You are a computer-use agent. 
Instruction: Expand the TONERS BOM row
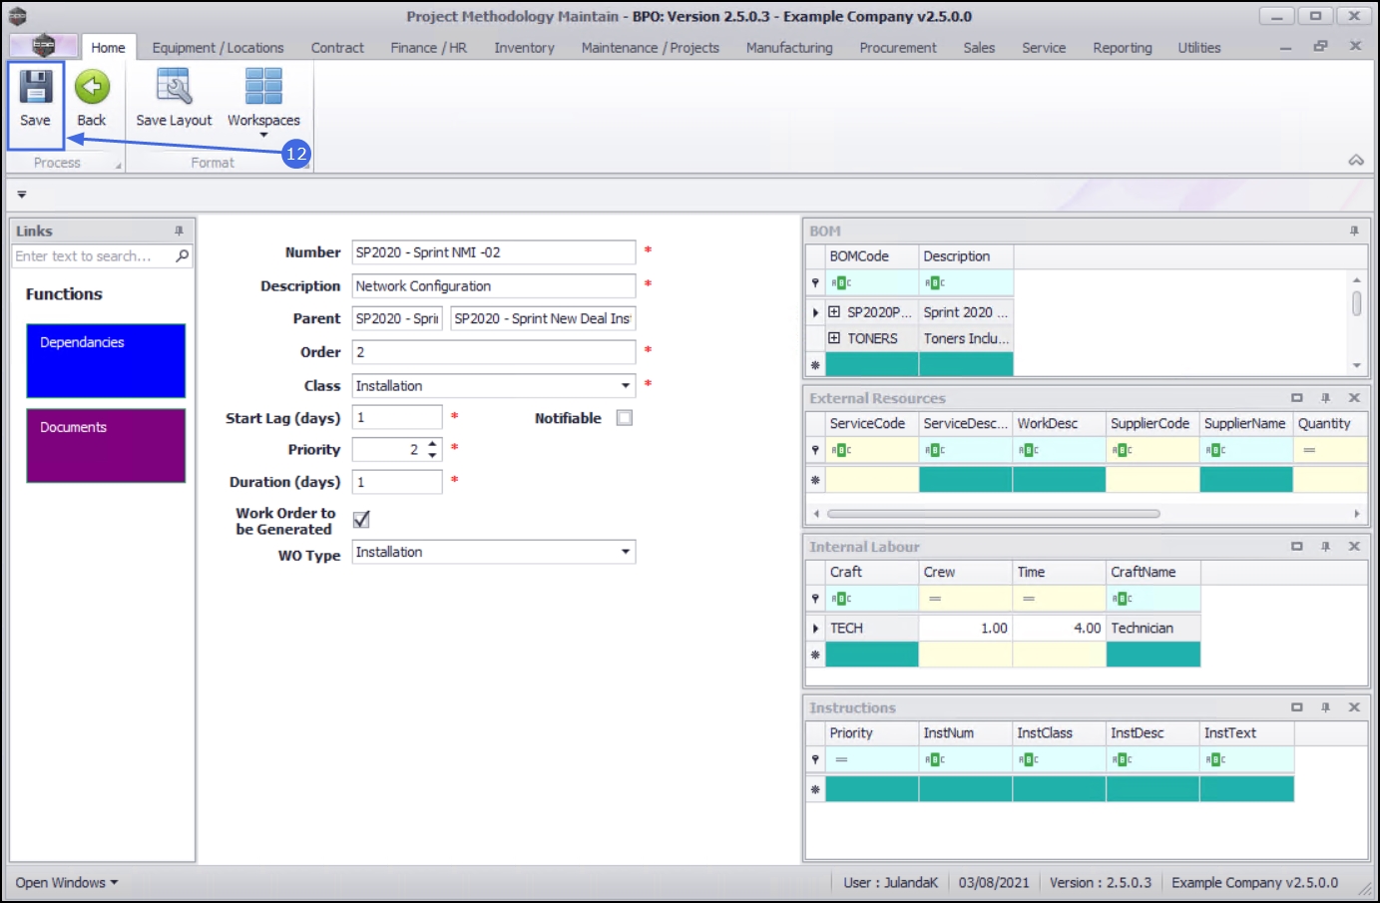(834, 338)
